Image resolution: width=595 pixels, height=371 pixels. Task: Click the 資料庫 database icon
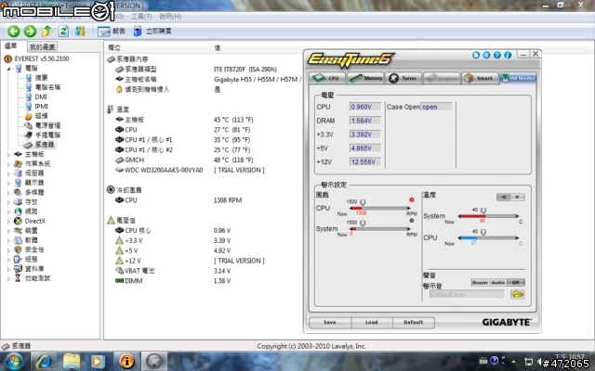tap(18, 269)
